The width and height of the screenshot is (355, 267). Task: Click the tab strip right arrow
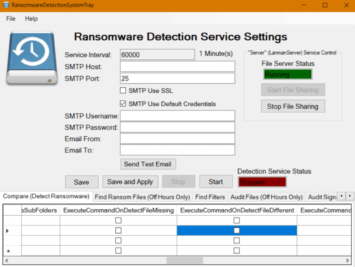(x=350, y=196)
